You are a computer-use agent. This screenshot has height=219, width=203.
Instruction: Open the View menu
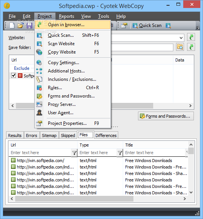coord(86,16)
